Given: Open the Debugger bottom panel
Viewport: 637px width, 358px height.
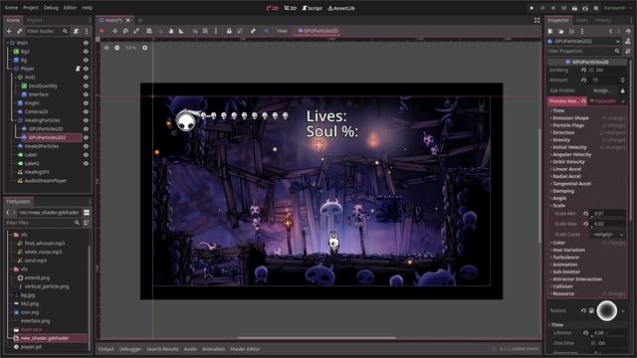Looking at the screenshot, I should pos(130,349).
